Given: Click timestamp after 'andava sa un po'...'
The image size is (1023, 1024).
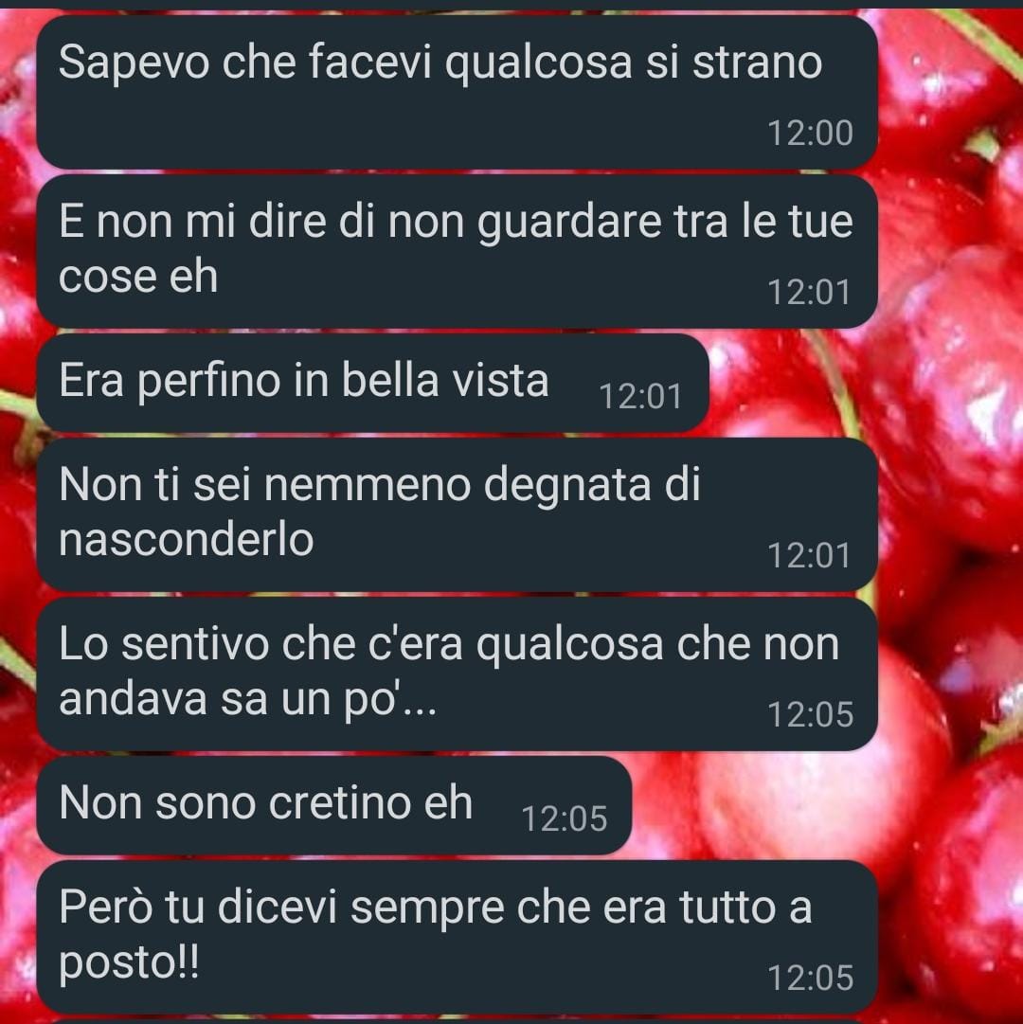Looking at the screenshot, I should [810, 714].
